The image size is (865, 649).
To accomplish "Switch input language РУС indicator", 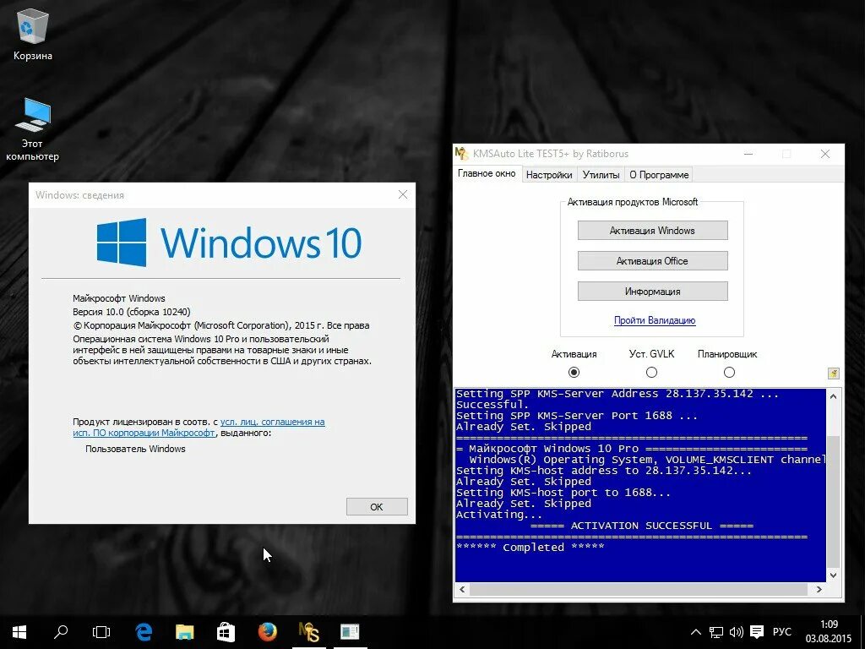I will (781, 632).
